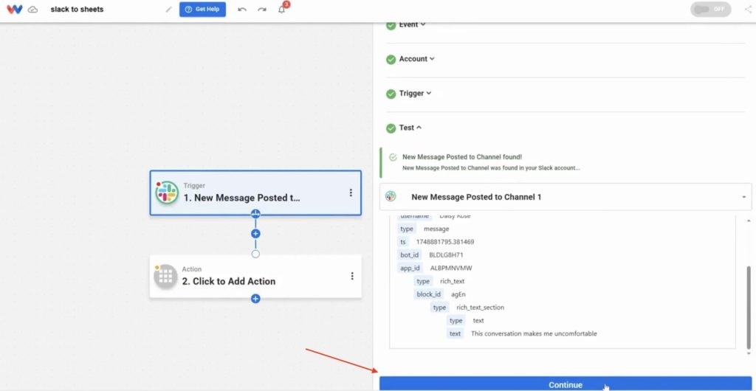The height and width of the screenshot is (391, 756).
Task: Redo the last change
Action: point(262,10)
